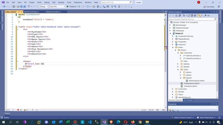Viewport: 223px width, 125px height.
Task: Select AdvertController.cs in Solution Explorer
Action: [x=193, y=58]
